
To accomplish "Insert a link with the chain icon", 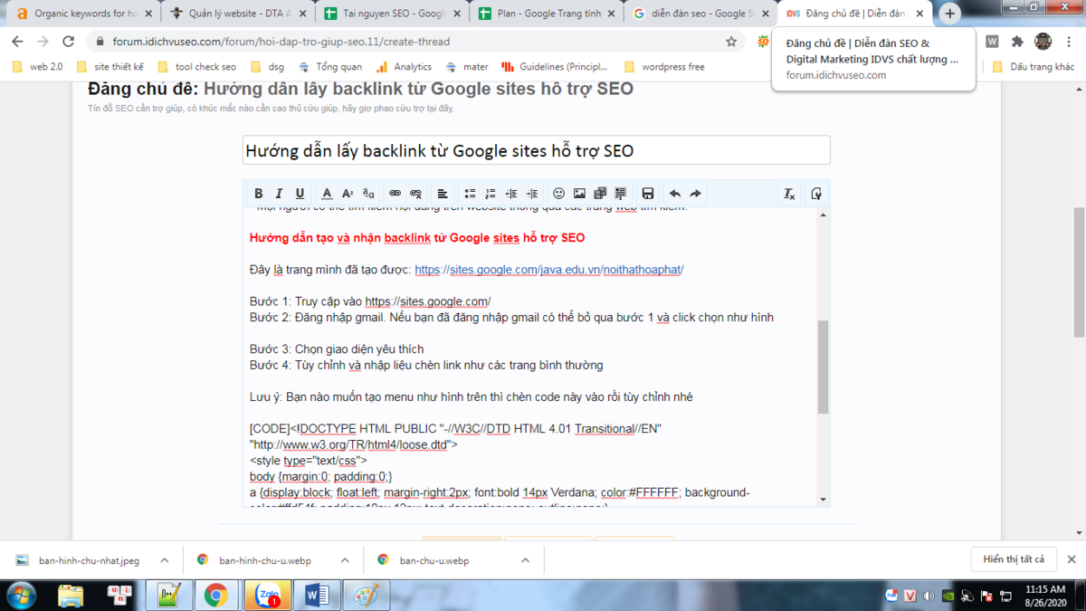I will click(x=395, y=194).
